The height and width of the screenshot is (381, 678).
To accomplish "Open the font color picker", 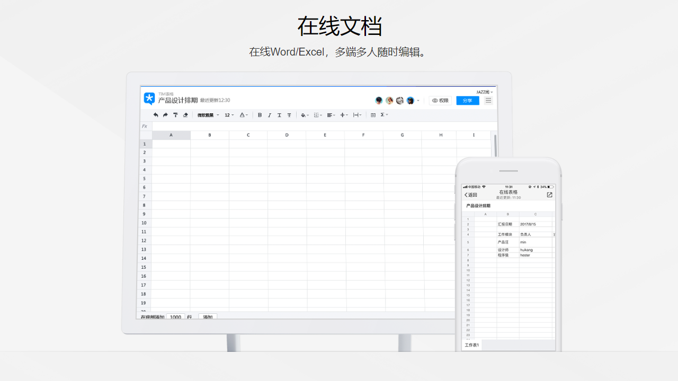I will point(243,115).
